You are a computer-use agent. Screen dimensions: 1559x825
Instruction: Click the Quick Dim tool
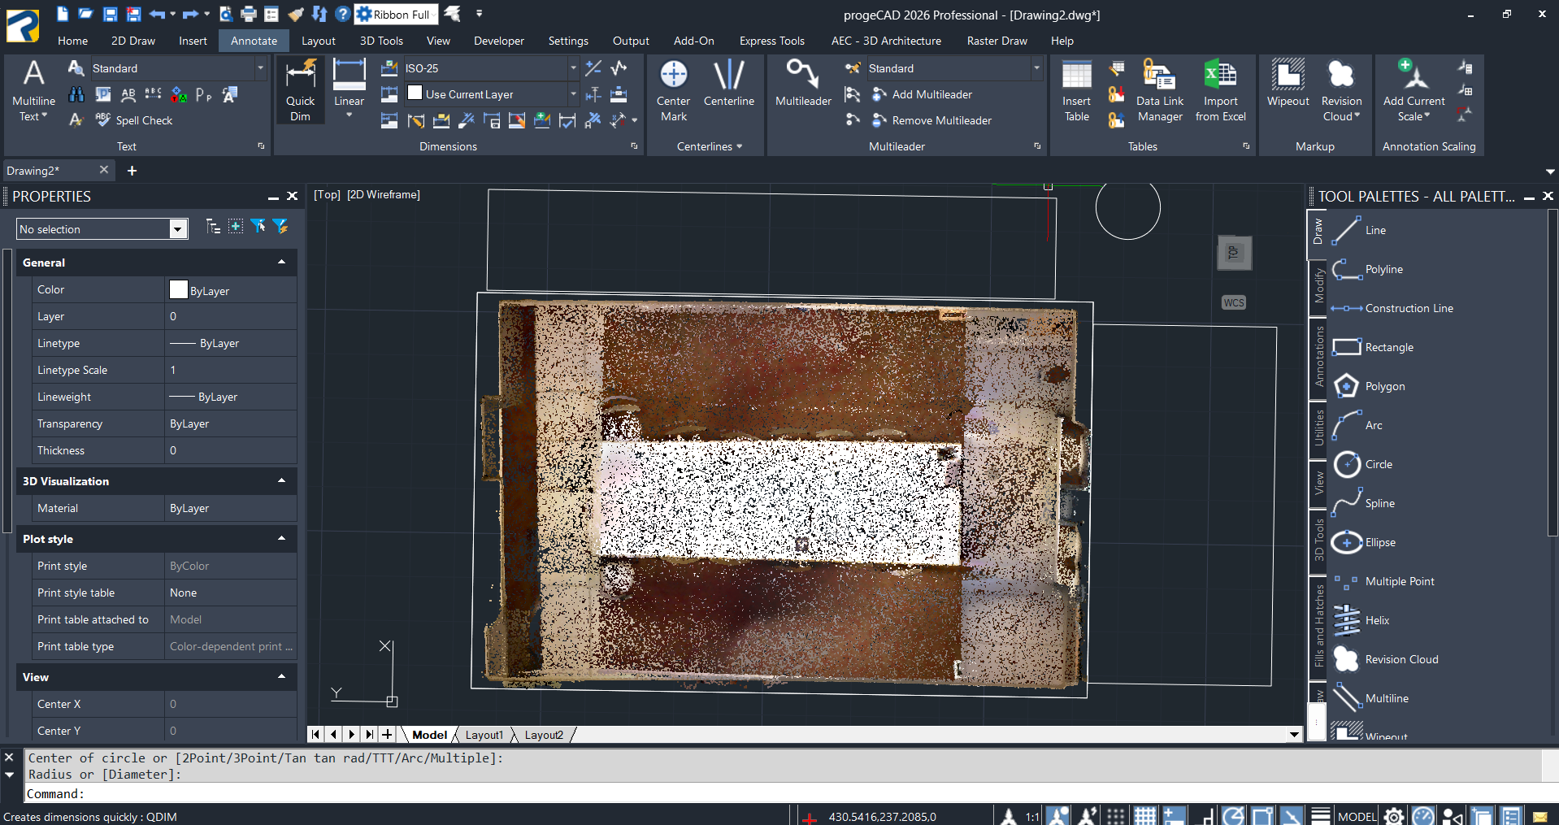(300, 90)
